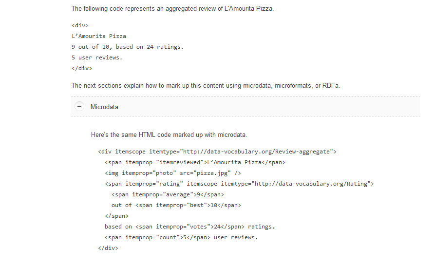Click the Microdata section header label
This screenshot has width=434, height=267.
[x=104, y=107]
